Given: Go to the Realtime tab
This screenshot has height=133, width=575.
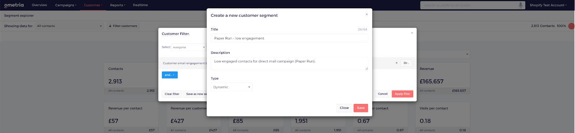Looking at the screenshot, I should click(140, 5).
